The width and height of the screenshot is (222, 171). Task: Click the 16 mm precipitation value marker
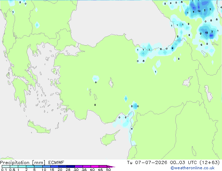click(207, 32)
